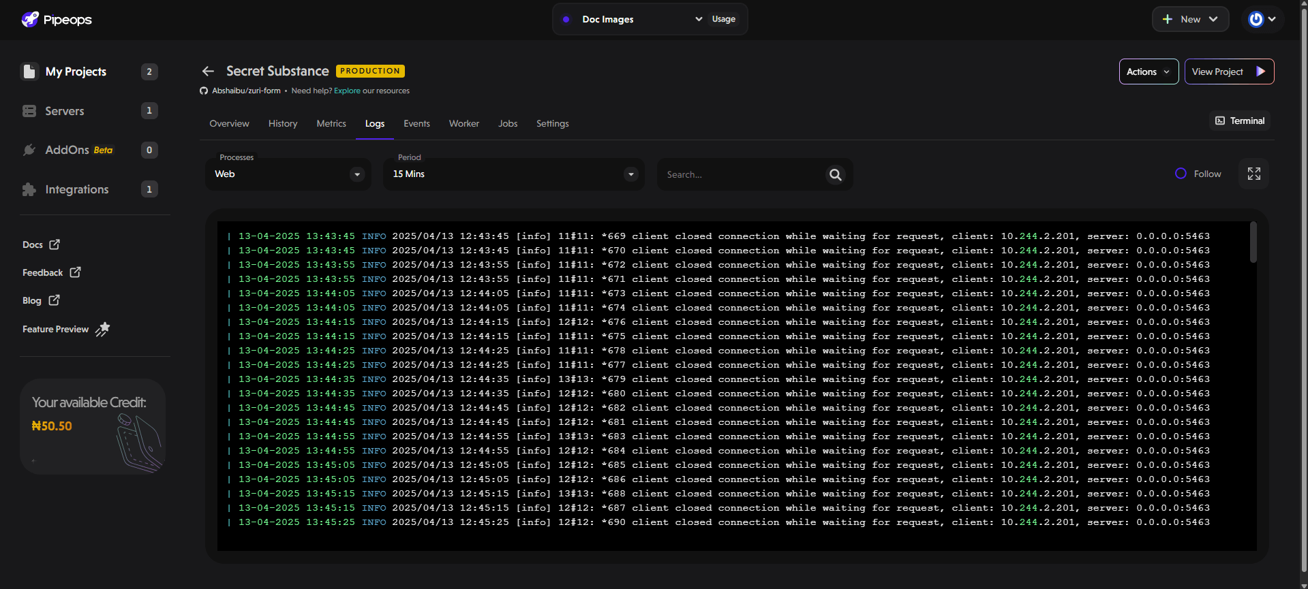Open the Abshaibu/zuri-form repository link

(246, 91)
